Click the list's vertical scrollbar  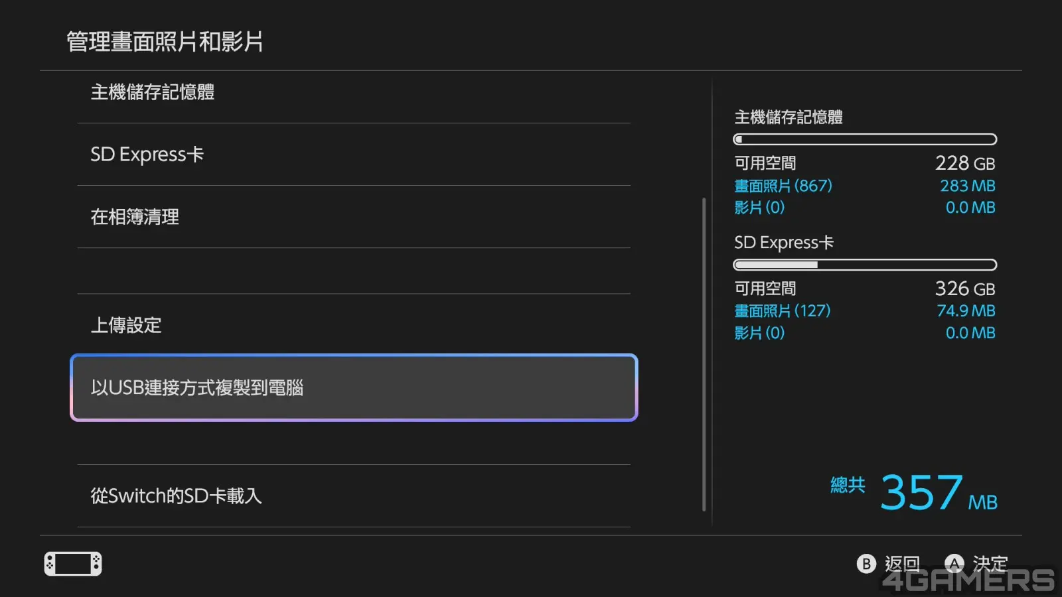704,354
